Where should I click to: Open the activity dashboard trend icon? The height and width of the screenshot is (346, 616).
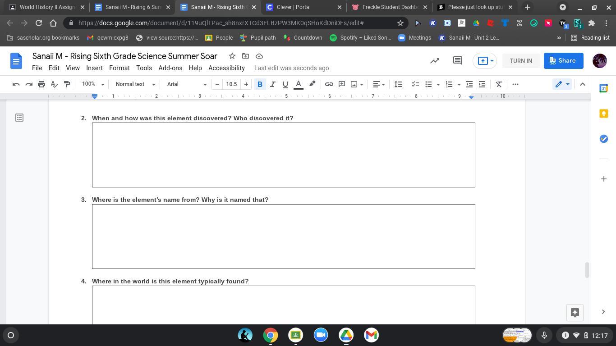(435, 61)
